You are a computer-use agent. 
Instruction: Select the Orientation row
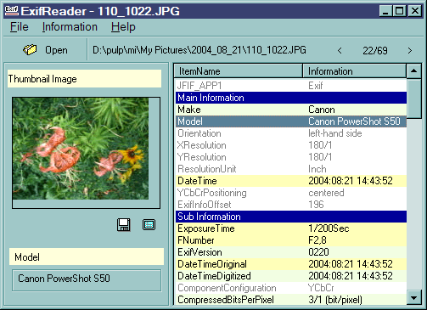coord(291,133)
